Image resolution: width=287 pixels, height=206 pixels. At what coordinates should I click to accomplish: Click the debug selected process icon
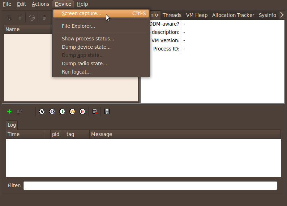tap(9, 18)
